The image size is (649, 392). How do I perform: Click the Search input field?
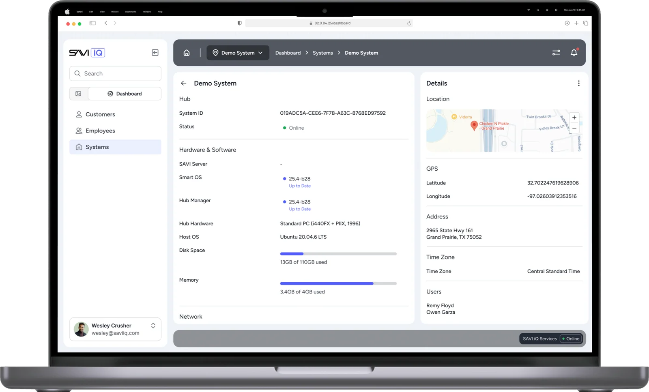pyautogui.click(x=115, y=73)
